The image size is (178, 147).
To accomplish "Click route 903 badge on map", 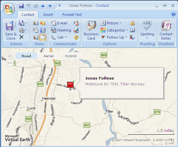I will (40, 84).
